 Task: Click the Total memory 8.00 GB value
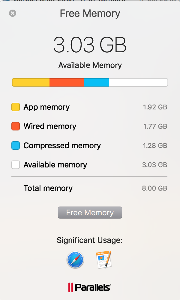pos(154,188)
